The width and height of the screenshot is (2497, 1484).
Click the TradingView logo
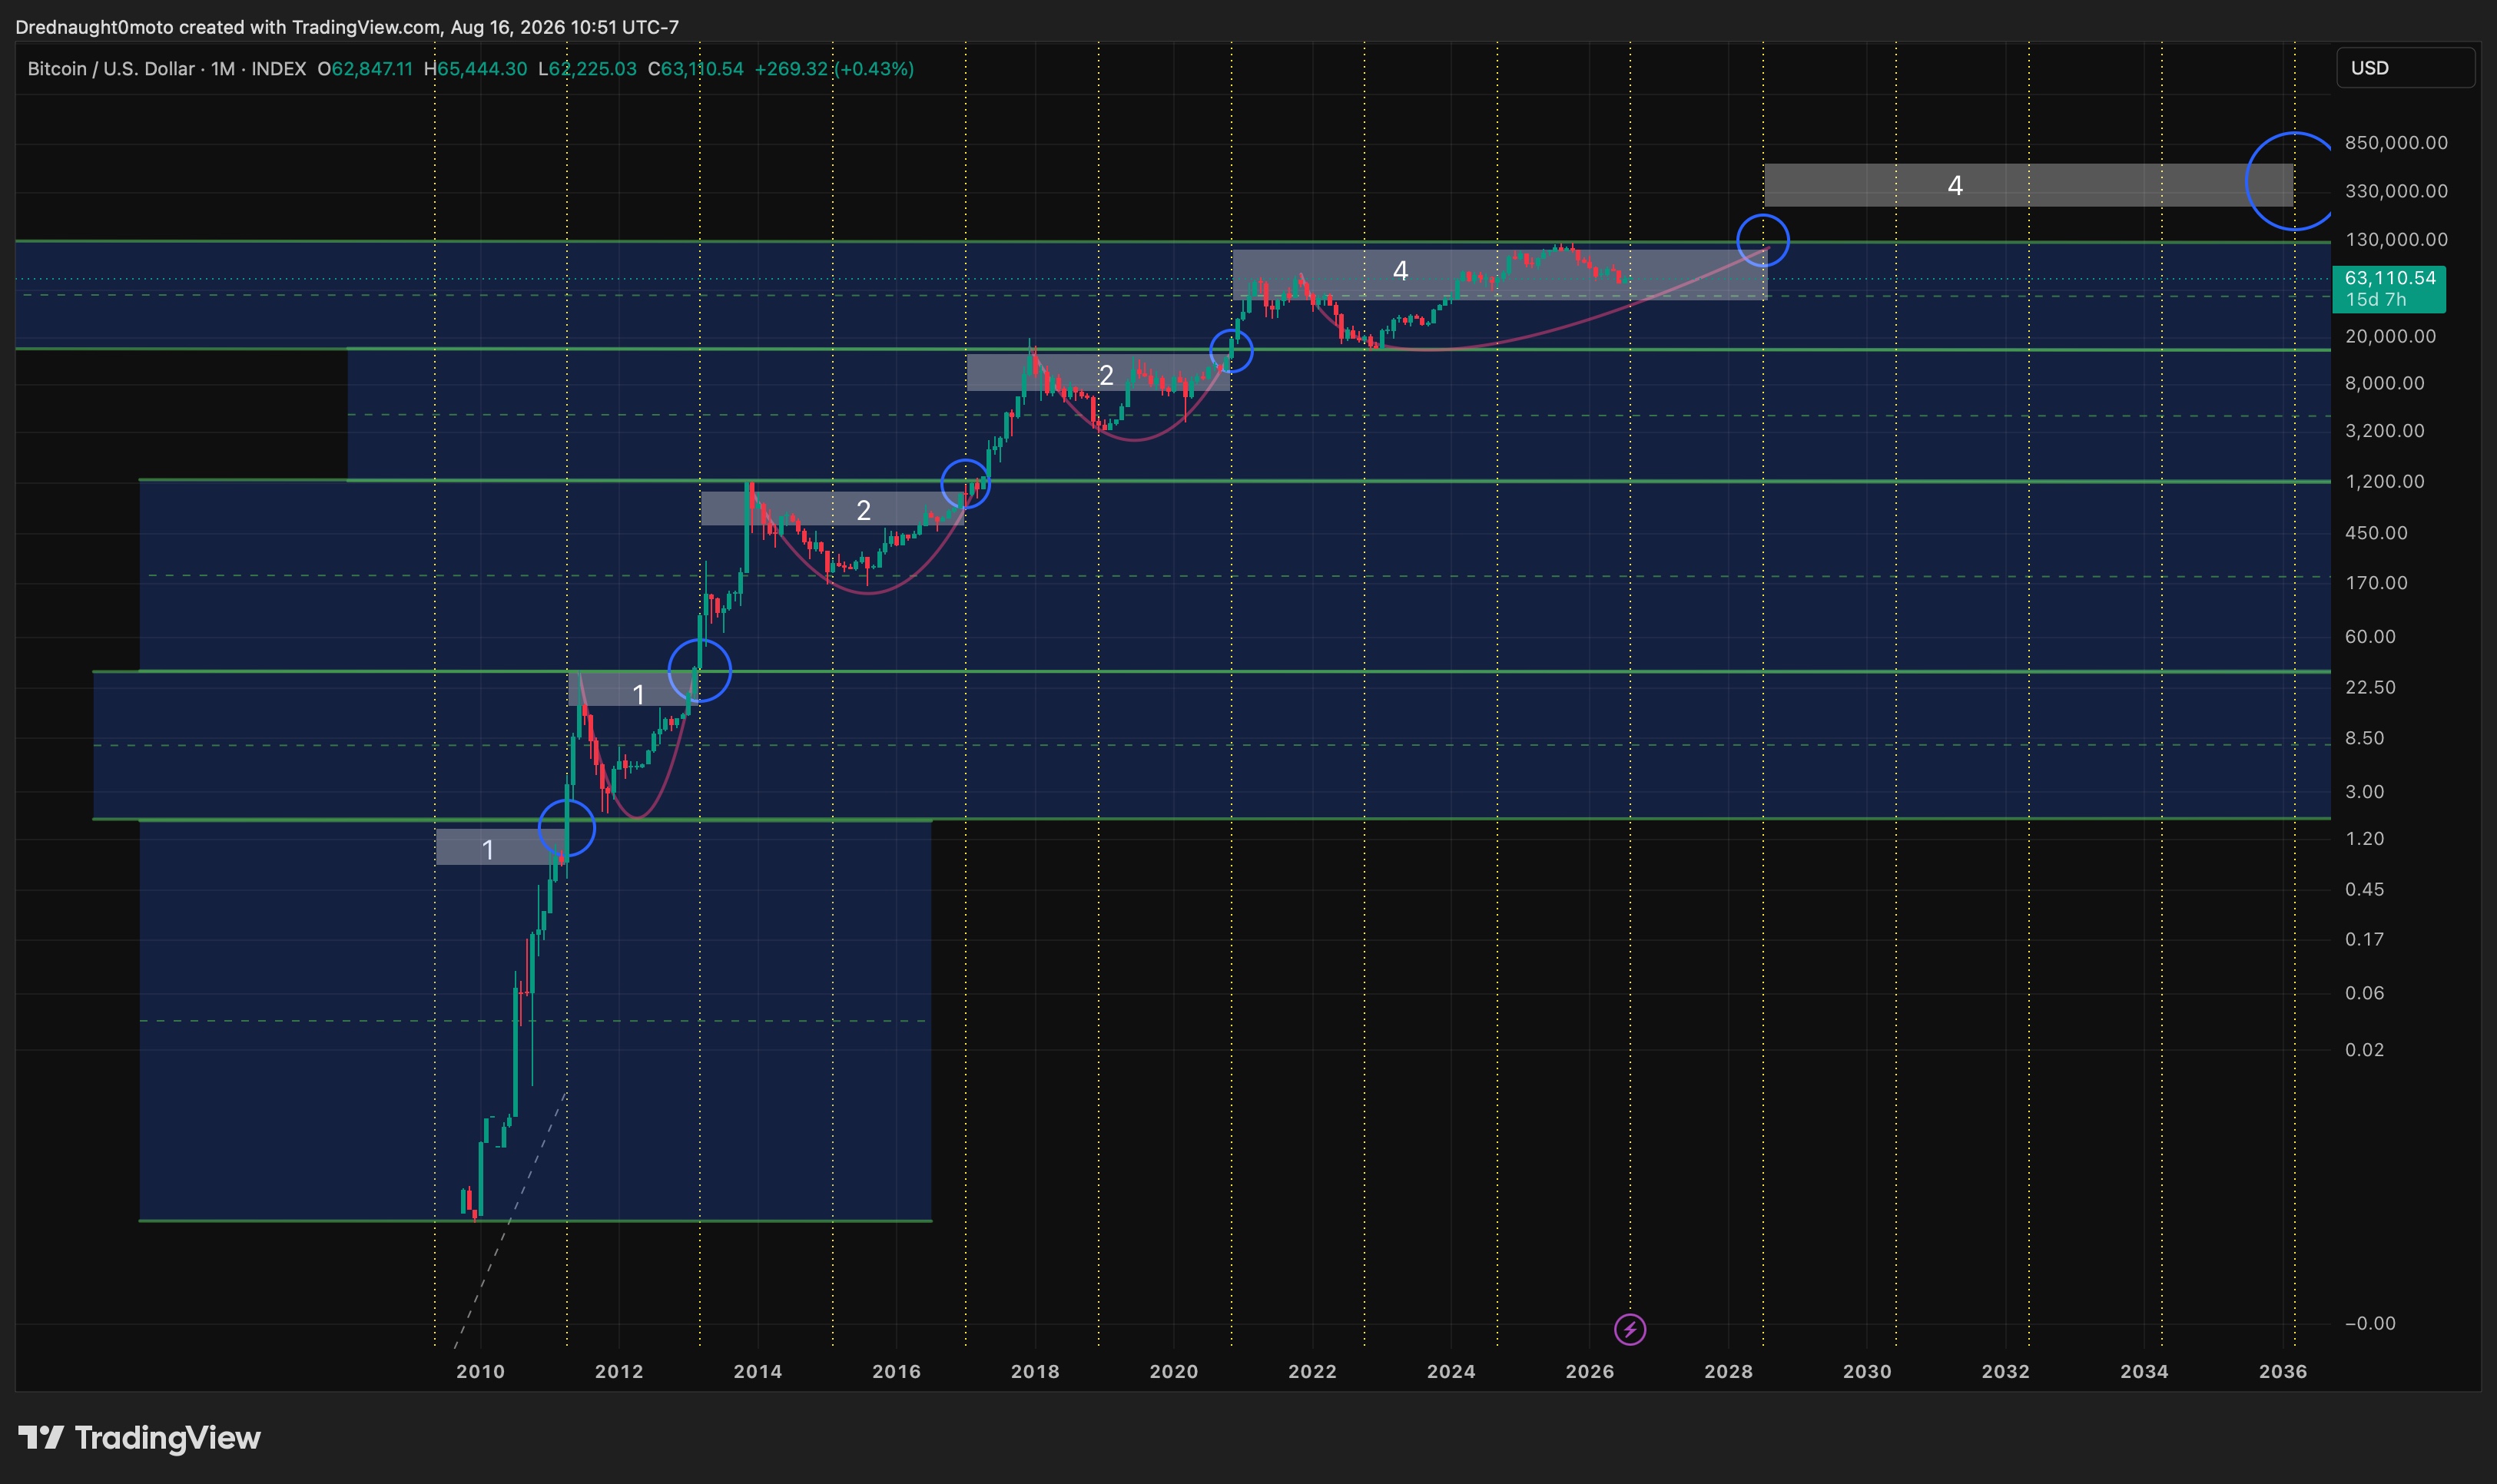click(139, 1438)
